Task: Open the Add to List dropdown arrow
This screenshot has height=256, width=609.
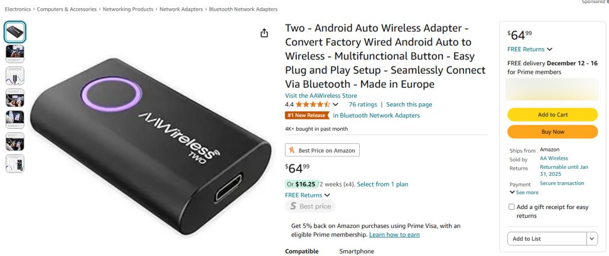Action: [x=592, y=239]
